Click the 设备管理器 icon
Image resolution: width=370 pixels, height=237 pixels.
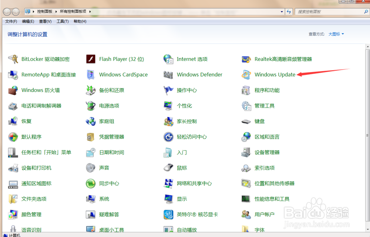coord(246,152)
